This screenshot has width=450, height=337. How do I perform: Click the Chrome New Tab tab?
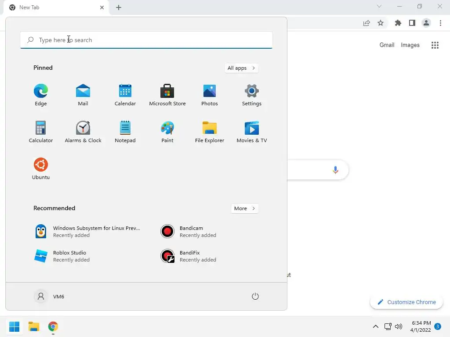click(x=56, y=7)
